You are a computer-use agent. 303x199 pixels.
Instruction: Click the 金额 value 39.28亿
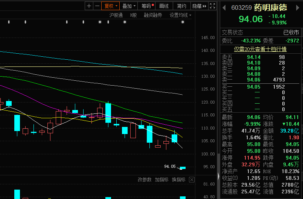pyautogui.click(x=289, y=131)
